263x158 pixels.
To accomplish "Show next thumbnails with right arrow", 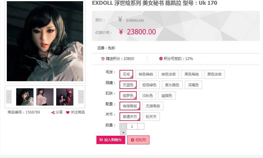I will (x=81, y=97).
